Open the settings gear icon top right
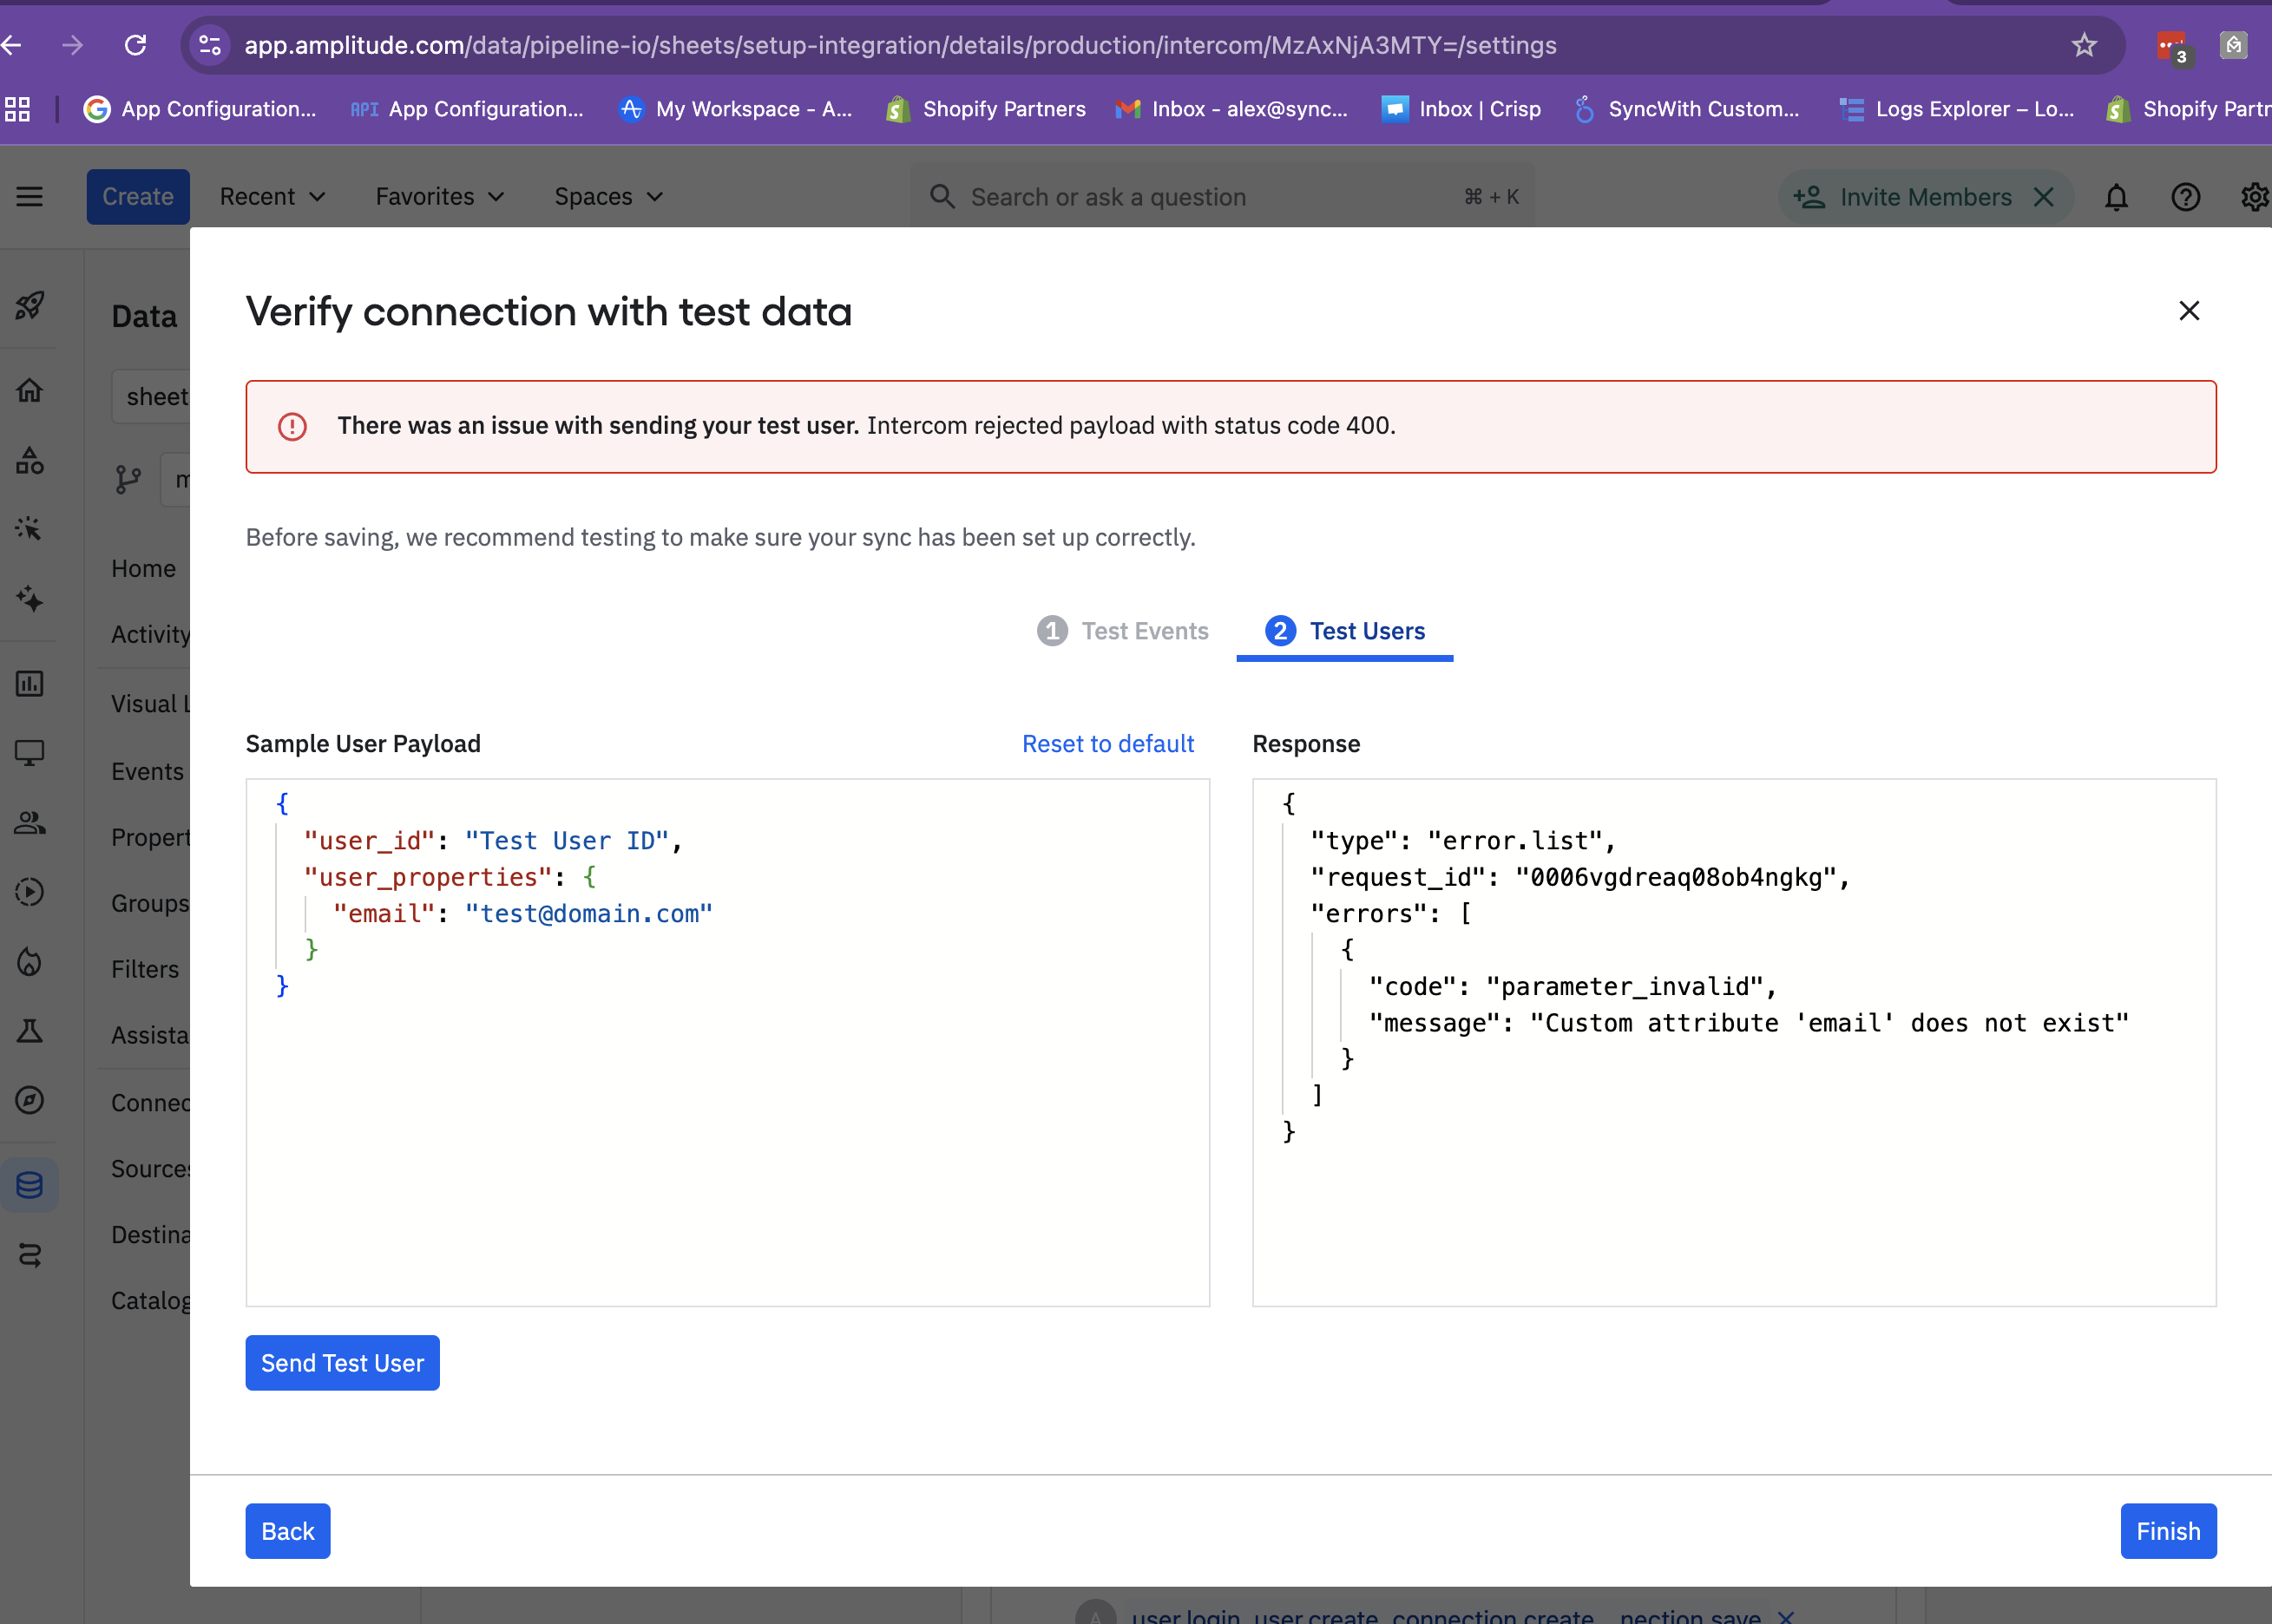 tap(2254, 197)
